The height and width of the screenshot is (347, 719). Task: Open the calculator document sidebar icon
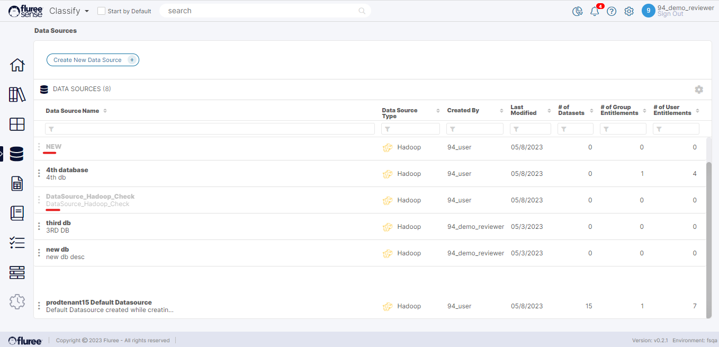[17, 184]
